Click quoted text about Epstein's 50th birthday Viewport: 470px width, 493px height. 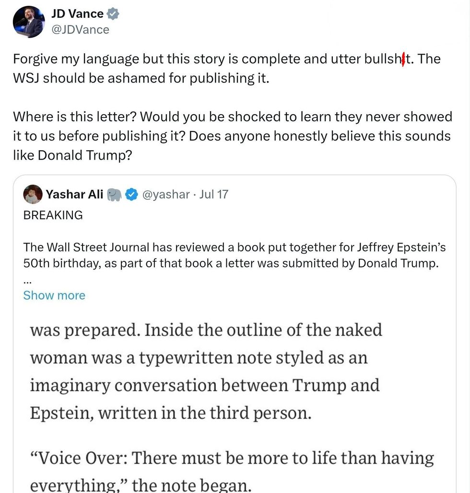(235, 256)
